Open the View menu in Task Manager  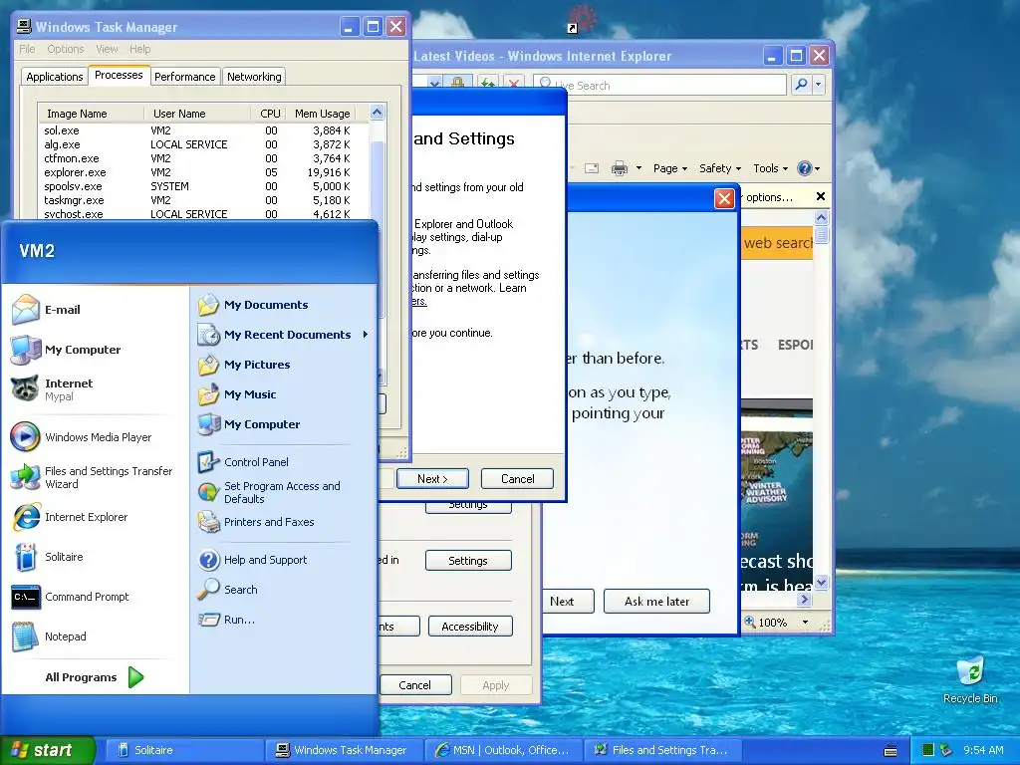pos(107,49)
